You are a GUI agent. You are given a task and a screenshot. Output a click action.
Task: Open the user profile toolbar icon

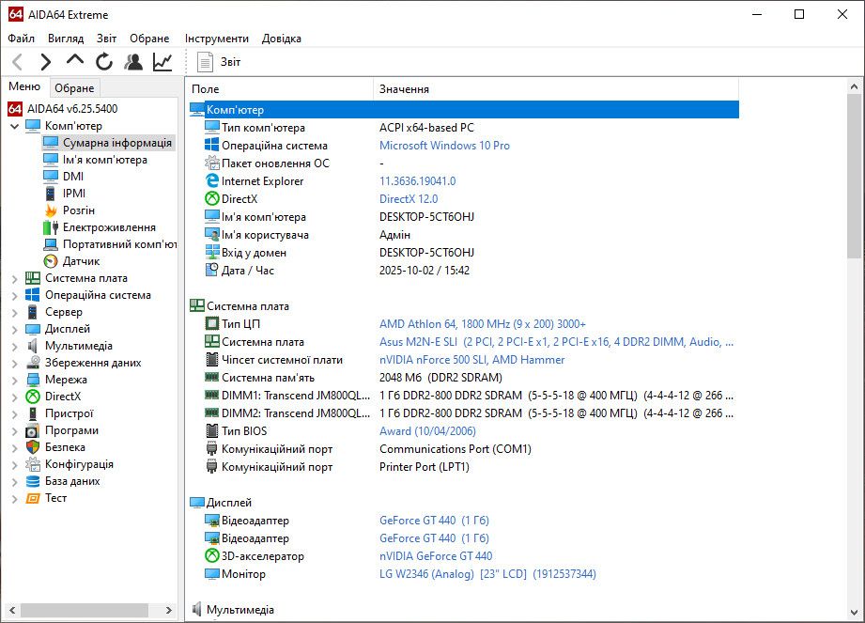tap(133, 62)
